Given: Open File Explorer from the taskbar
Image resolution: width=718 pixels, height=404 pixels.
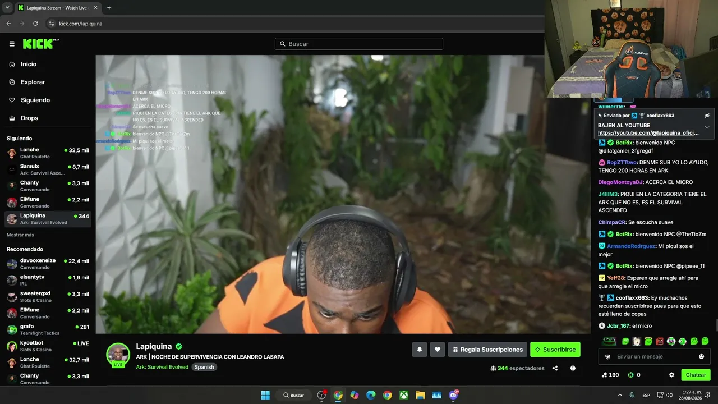Looking at the screenshot, I should tap(420, 395).
